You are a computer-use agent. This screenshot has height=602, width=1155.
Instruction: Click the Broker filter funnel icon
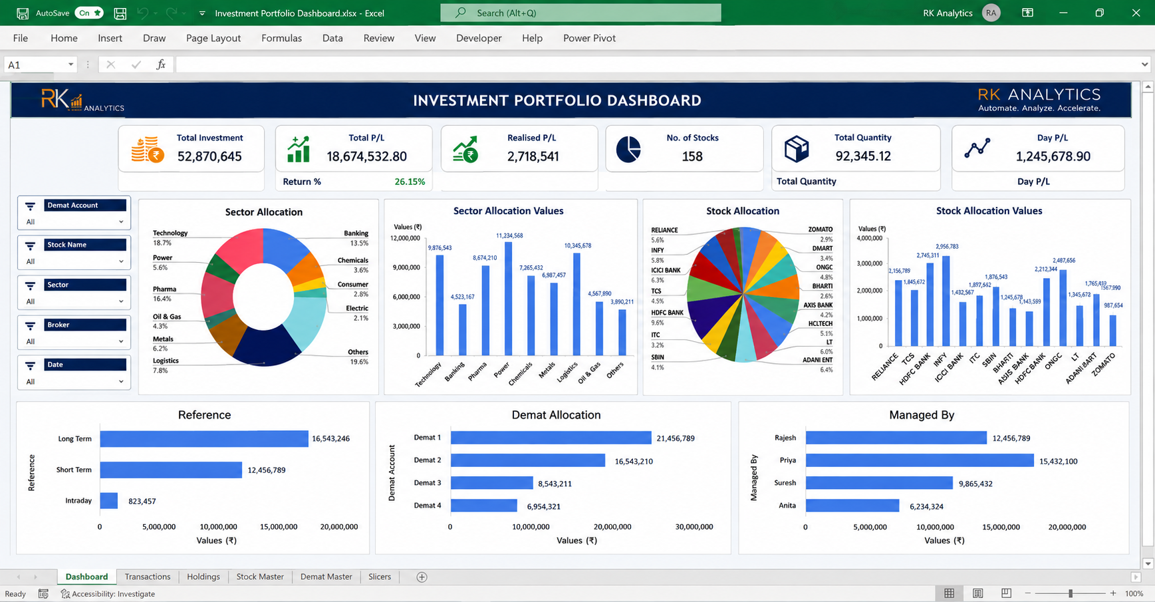tap(30, 325)
